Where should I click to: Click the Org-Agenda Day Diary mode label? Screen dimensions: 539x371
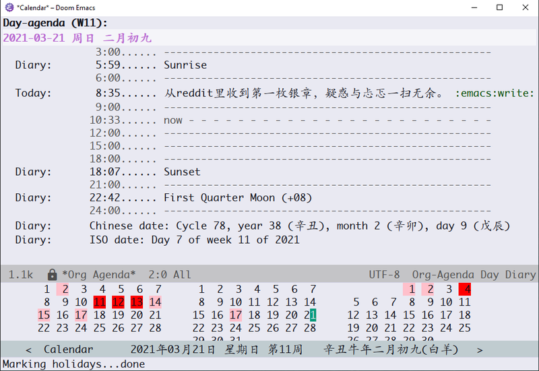click(474, 275)
